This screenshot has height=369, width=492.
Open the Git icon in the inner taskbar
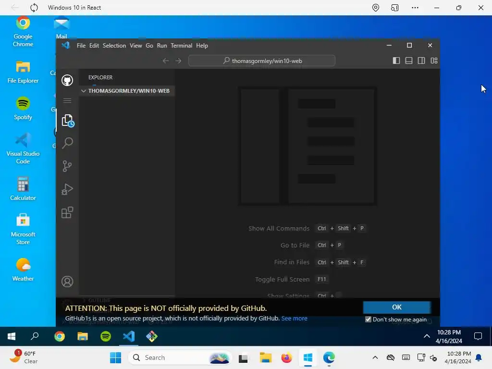click(x=152, y=336)
